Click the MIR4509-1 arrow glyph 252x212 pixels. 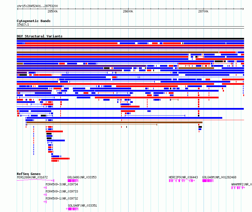click(45, 202)
